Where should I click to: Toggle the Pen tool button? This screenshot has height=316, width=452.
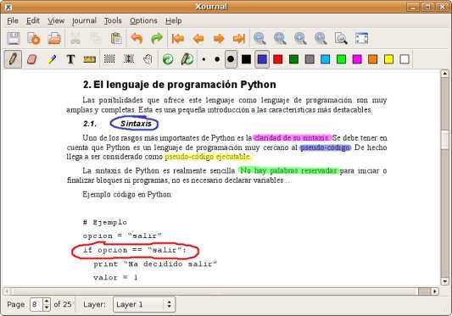coord(13,59)
